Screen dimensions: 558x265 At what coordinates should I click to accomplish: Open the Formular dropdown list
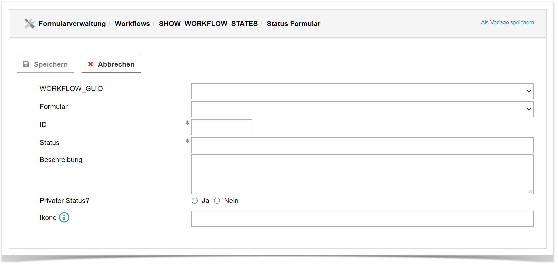[x=362, y=109]
